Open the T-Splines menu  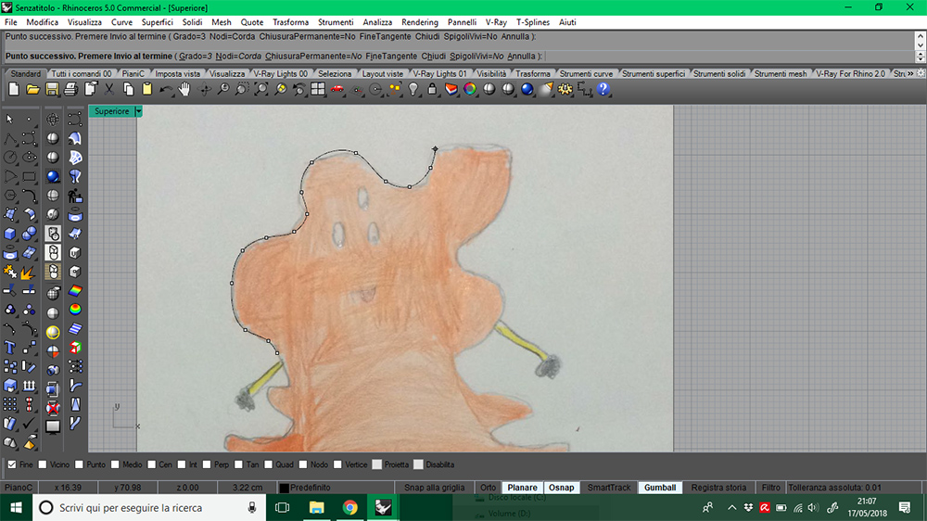point(533,22)
